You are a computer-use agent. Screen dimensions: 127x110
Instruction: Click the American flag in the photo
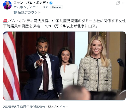coord(11,66)
